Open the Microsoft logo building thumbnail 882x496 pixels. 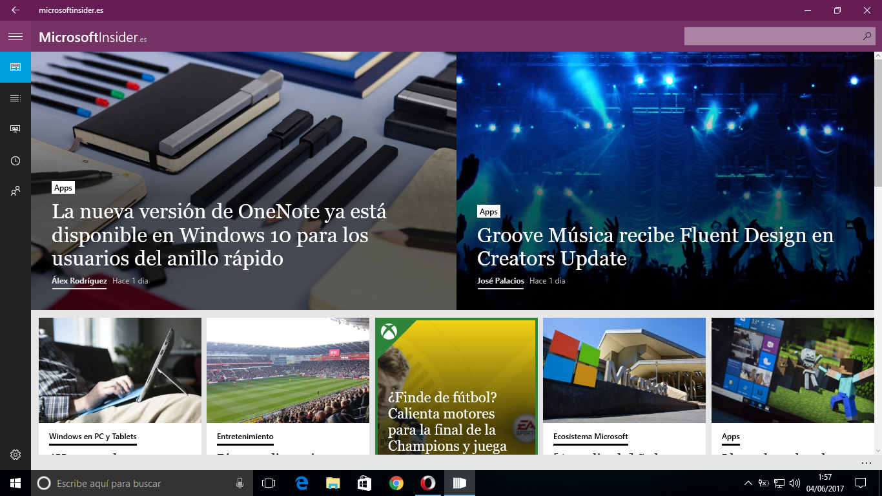pos(624,370)
